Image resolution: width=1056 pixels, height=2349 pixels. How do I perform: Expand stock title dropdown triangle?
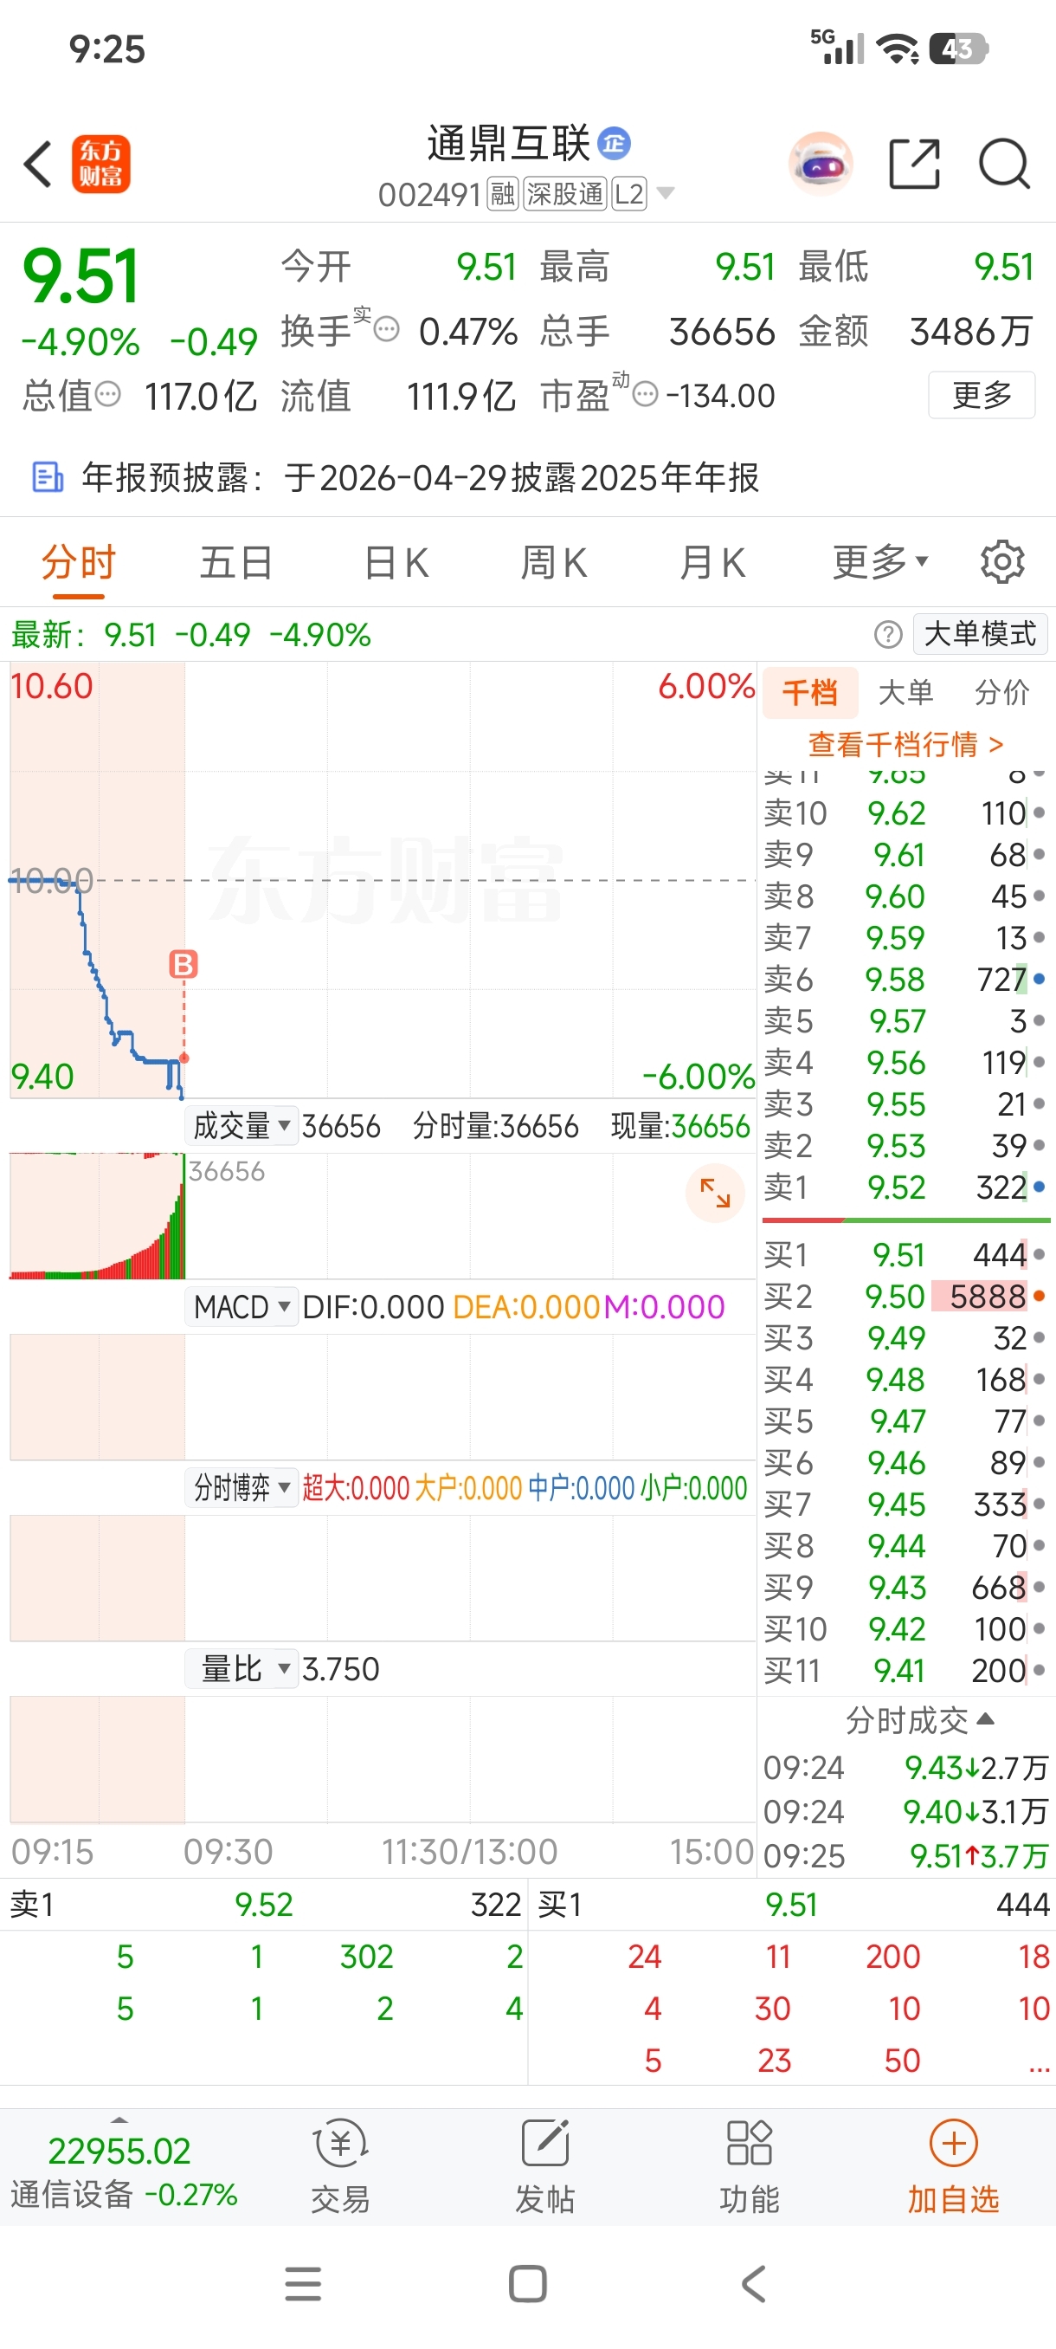[666, 193]
